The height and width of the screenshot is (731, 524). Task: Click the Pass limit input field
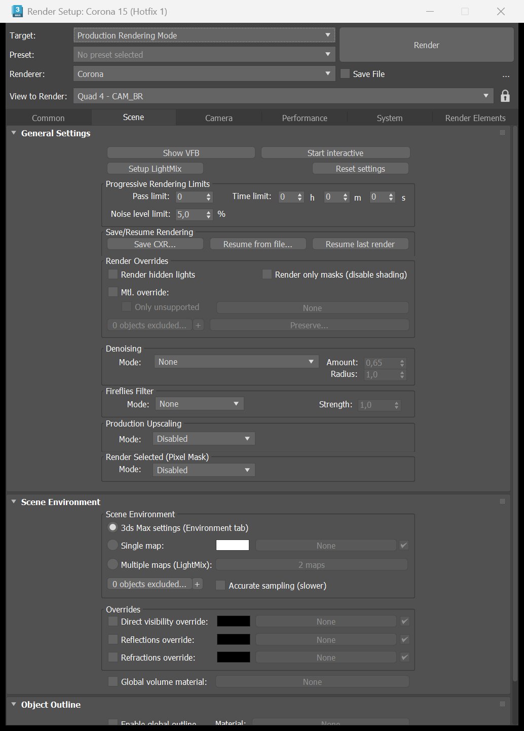pyautogui.click(x=190, y=197)
